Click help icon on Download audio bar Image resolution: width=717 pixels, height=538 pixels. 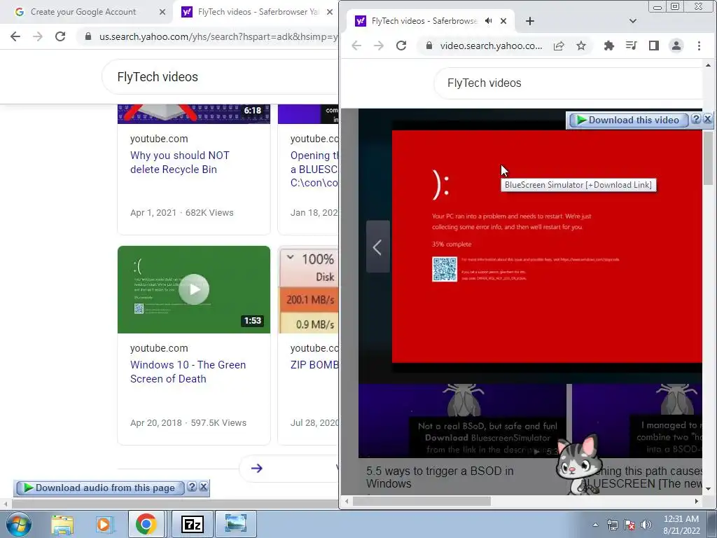click(192, 487)
